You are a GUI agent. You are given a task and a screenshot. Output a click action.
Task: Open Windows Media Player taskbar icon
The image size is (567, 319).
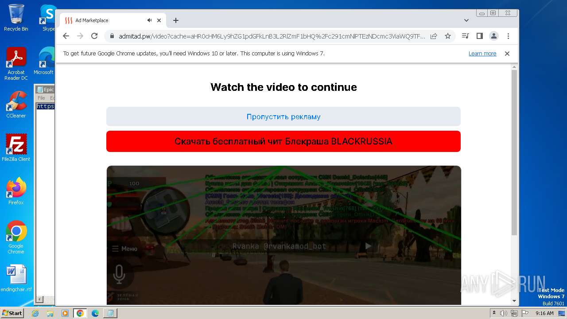click(65, 313)
